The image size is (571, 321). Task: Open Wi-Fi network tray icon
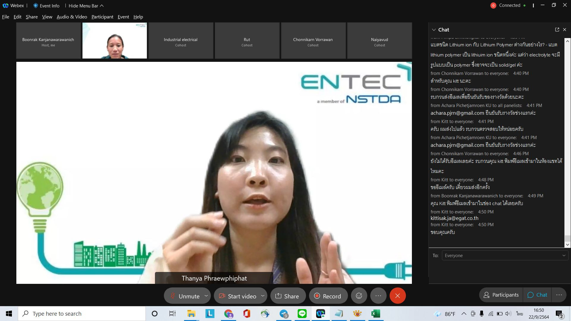pos(491,314)
